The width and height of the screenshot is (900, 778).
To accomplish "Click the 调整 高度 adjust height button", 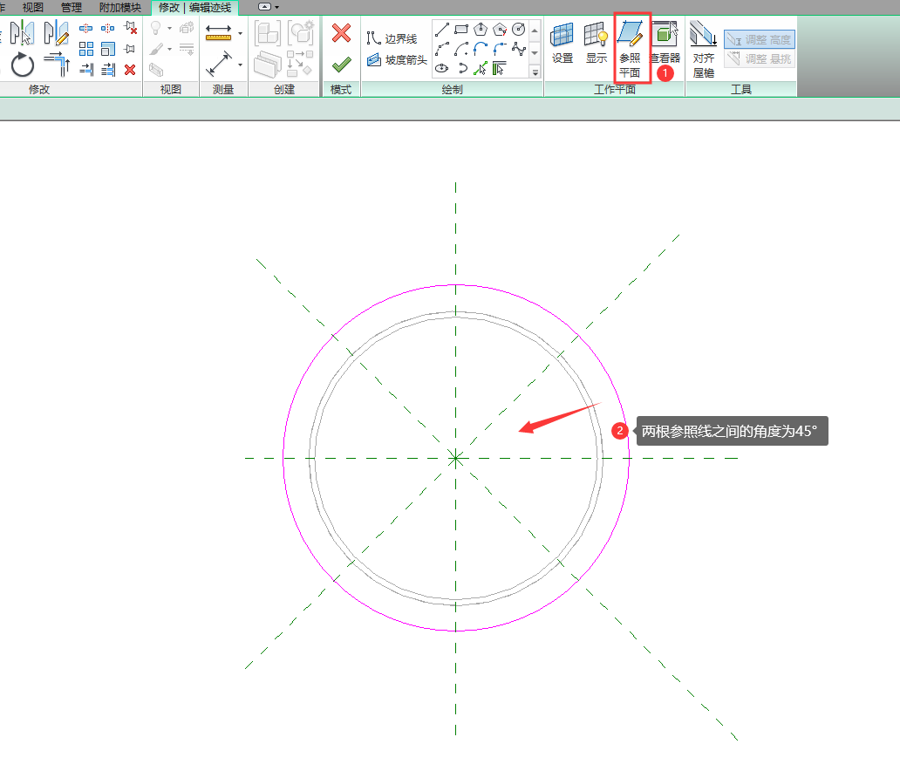I will click(x=760, y=39).
